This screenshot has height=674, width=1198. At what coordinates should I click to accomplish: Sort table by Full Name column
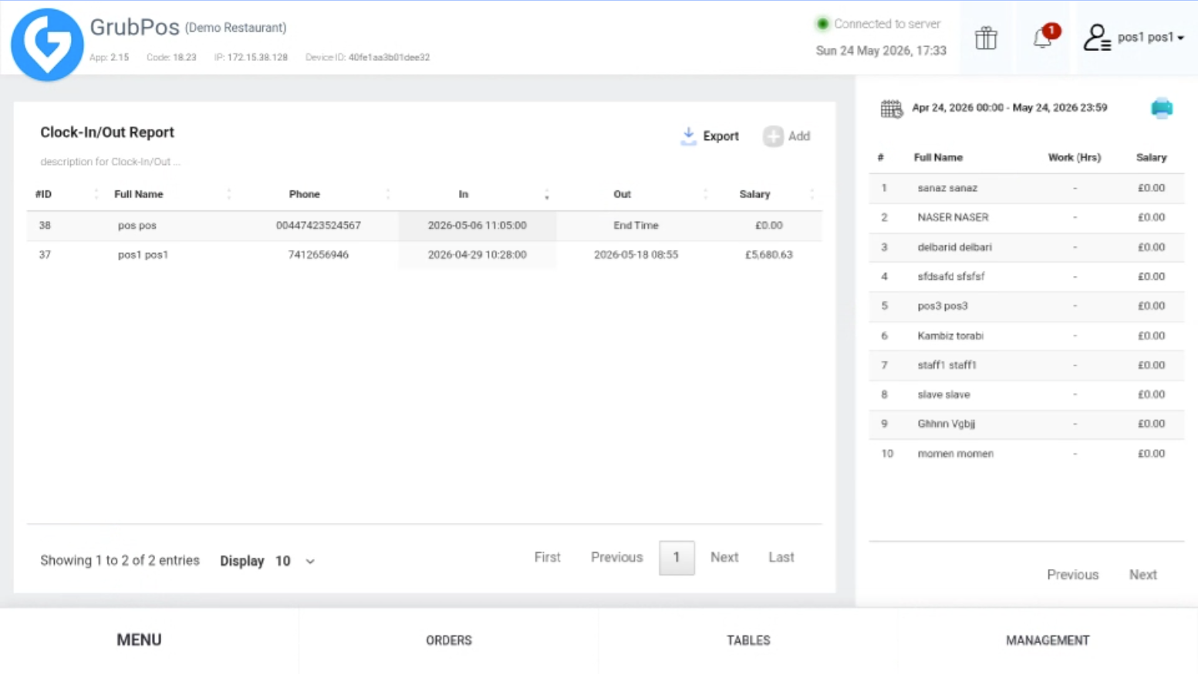point(170,194)
